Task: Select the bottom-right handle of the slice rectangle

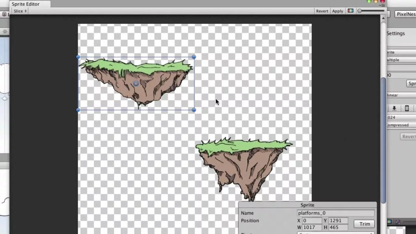Action: click(x=194, y=110)
